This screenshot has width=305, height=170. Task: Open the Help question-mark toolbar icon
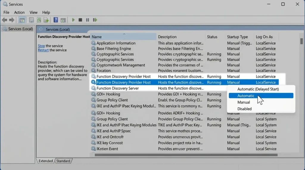click(x=56, y=20)
